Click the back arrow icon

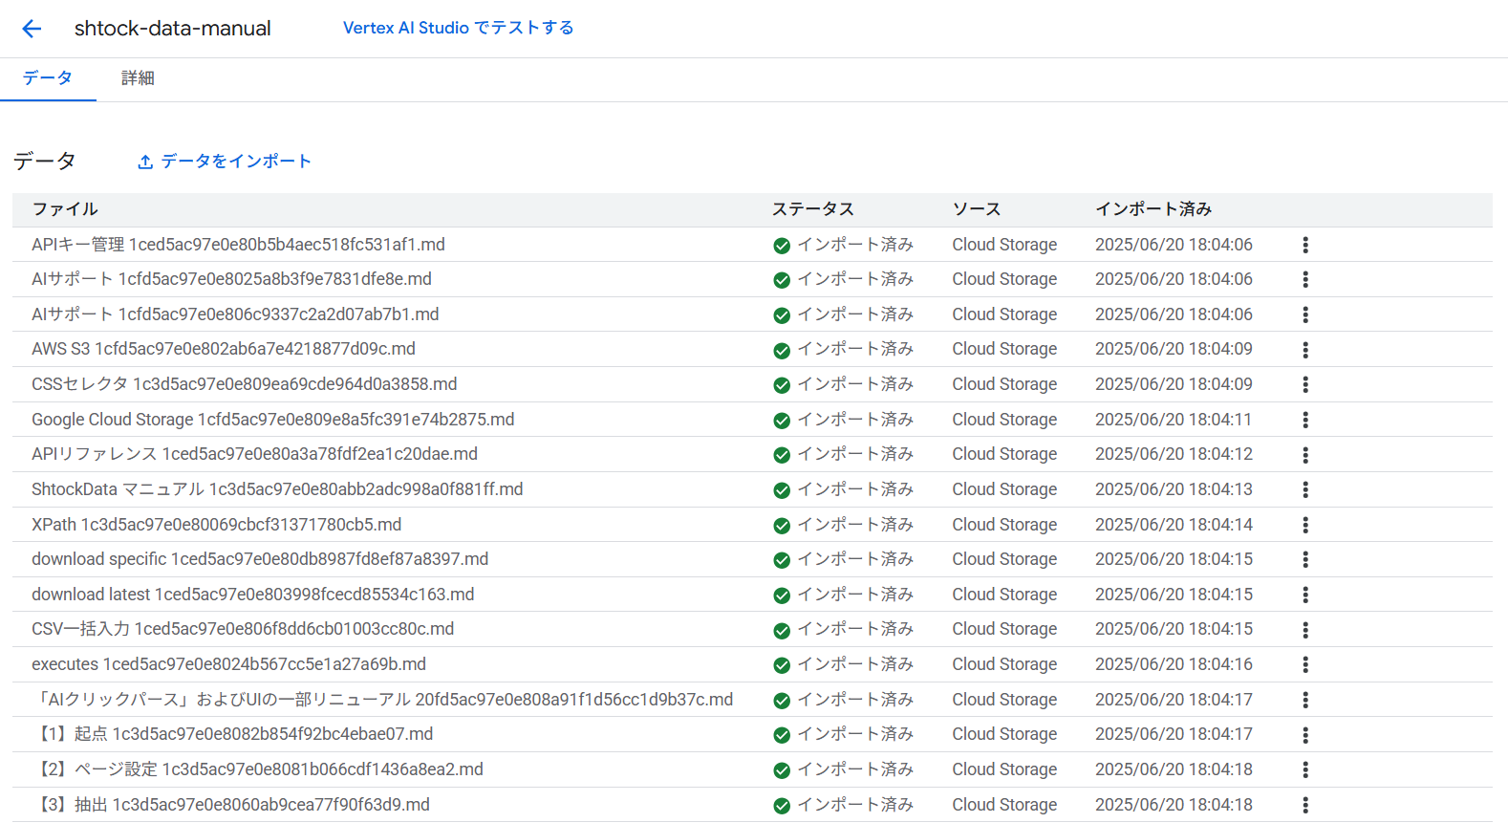point(32,29)
